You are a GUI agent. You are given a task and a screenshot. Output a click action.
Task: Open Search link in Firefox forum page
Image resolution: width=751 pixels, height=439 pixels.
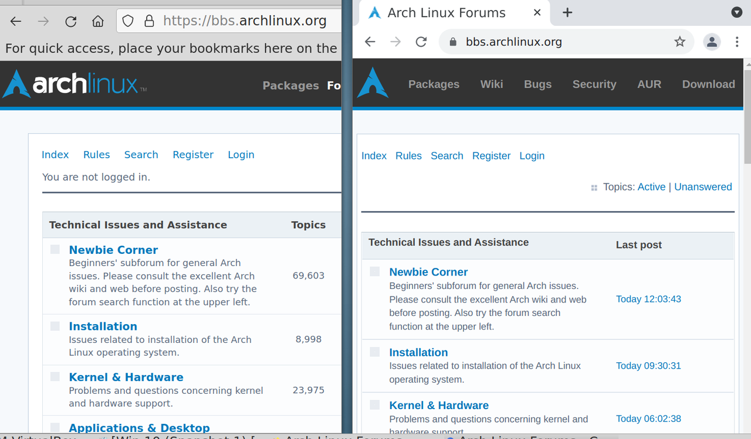click(141, 155)
